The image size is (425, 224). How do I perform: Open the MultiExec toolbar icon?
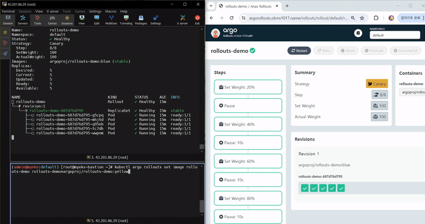(x=111, y=20)
